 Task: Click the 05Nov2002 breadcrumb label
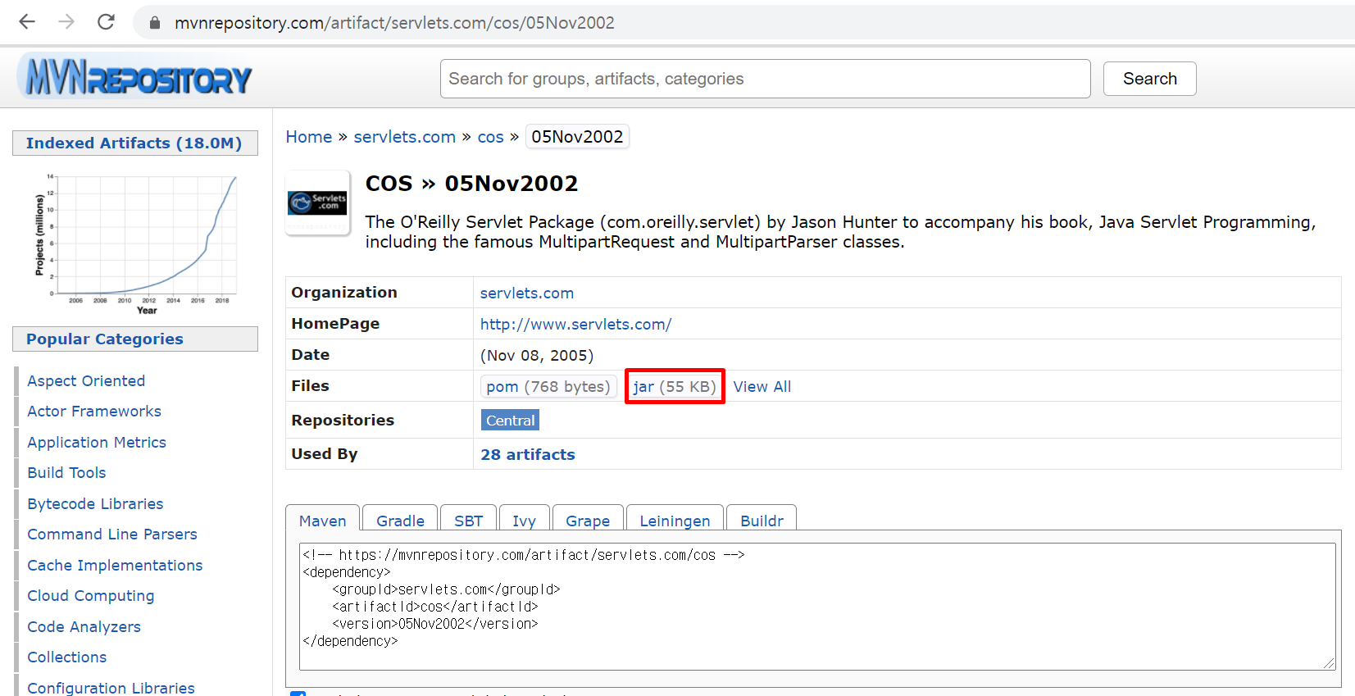coord(577,137)
